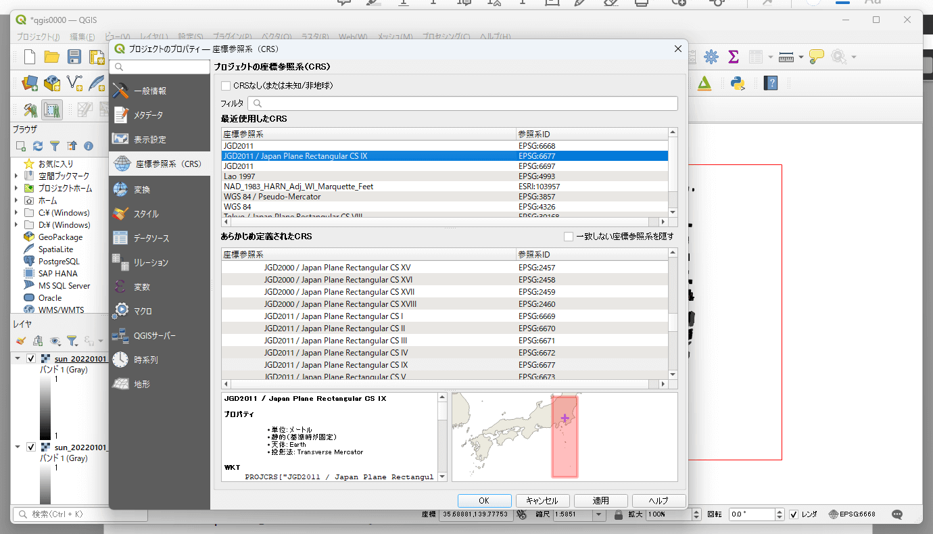
Task: Expand プロジェクトホーム in Browser tree
Action: pyautogui.click(x=17, y=188)
